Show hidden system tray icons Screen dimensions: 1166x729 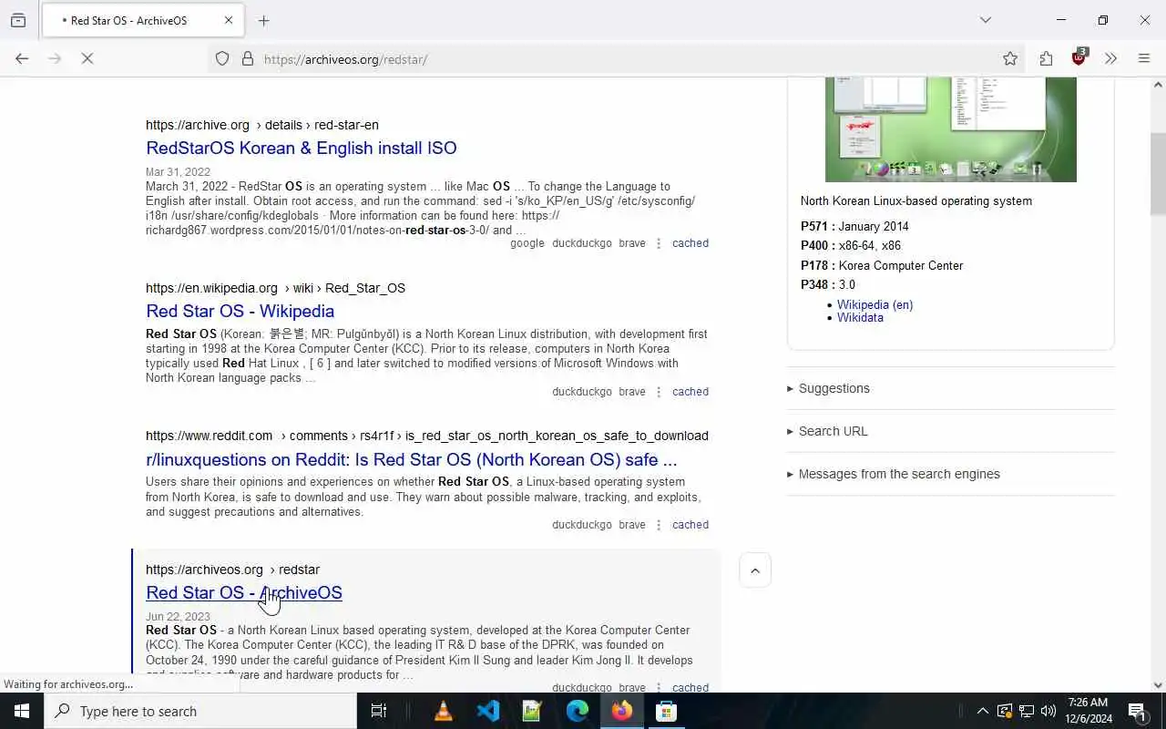click(x=983, y=711)
